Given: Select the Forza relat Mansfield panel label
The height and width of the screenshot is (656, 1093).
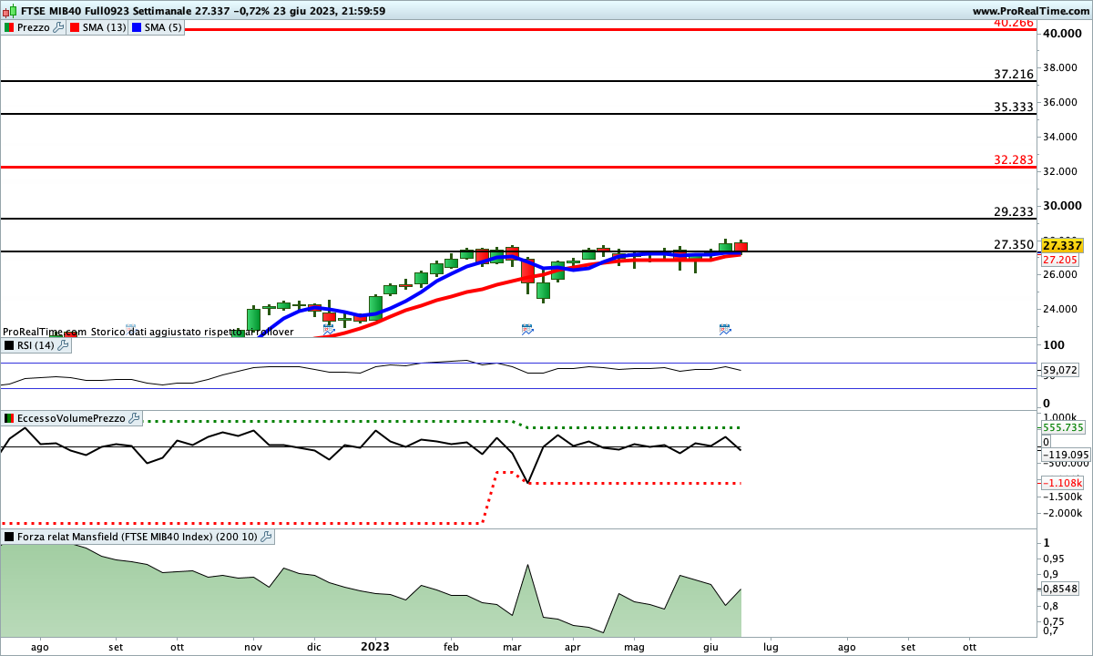Looking at the screenshot, I should tap(138, 537).
